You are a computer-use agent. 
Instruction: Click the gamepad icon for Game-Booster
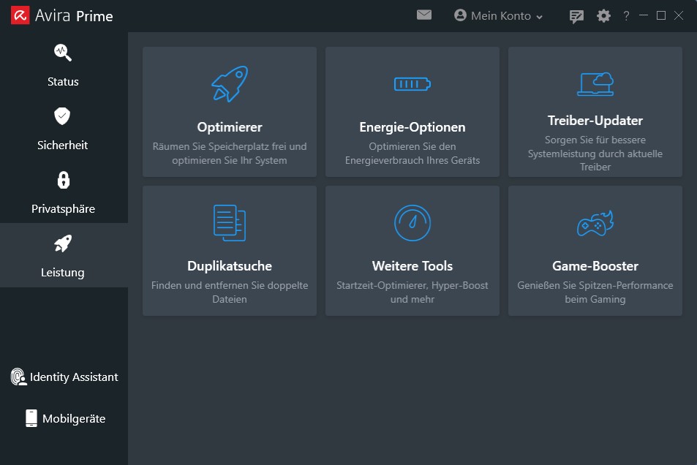[x=595, y=223]
